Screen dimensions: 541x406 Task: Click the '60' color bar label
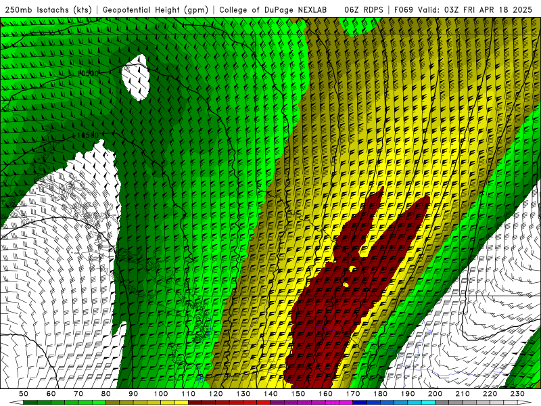[51, 394]
